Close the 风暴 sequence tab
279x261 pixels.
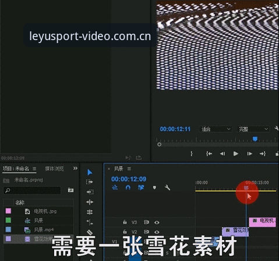click(109, 169)
